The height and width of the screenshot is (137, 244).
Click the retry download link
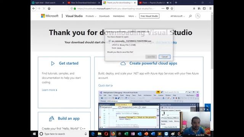(x=166, y=42)
